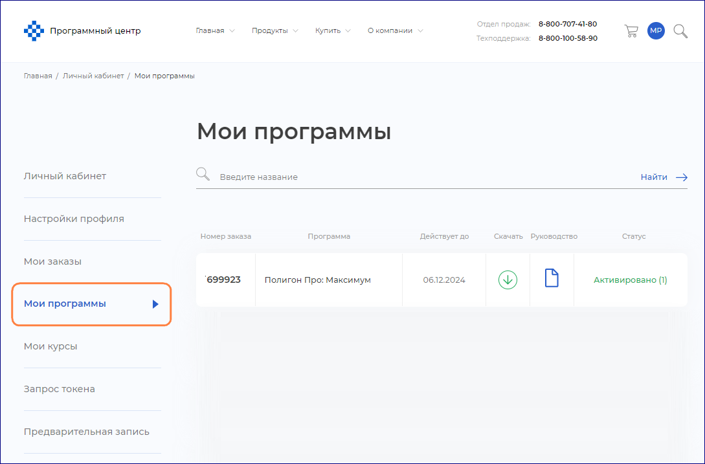Click the arrow next to Найти
This screenshot has width=705, height=464.
coord(681,177)
